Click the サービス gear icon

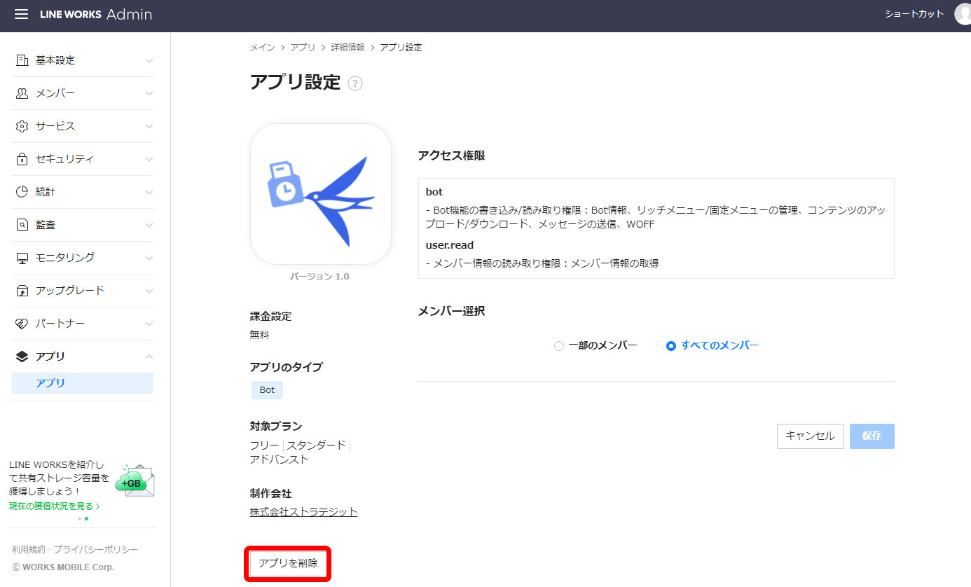pyautogui.click(x=22, y=126)
